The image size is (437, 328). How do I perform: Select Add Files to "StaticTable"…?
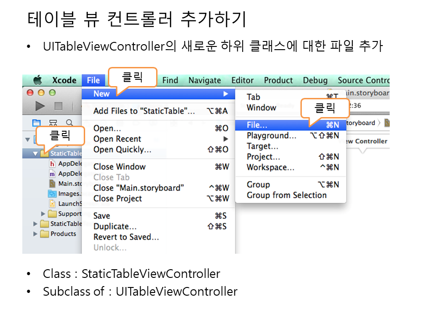point(144,111)
